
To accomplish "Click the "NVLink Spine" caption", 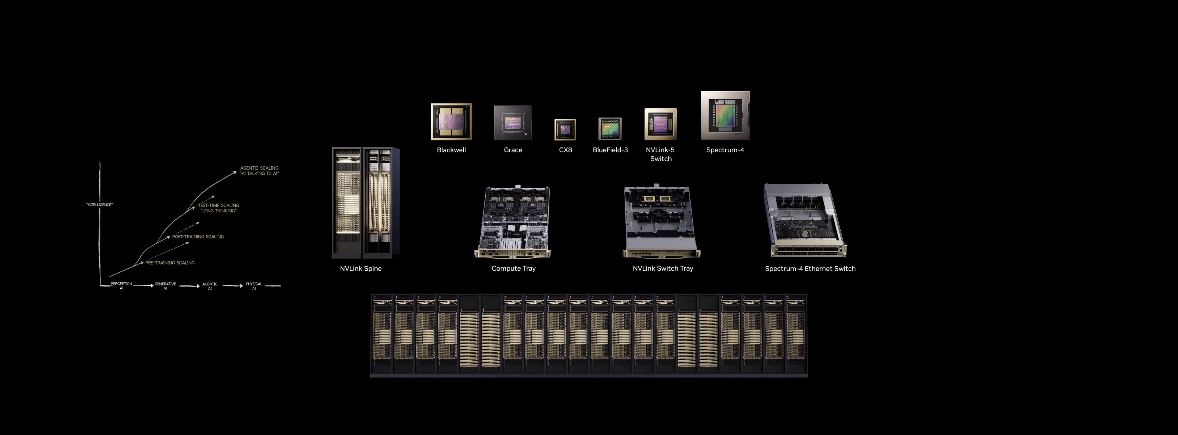I will coord(360,268).
